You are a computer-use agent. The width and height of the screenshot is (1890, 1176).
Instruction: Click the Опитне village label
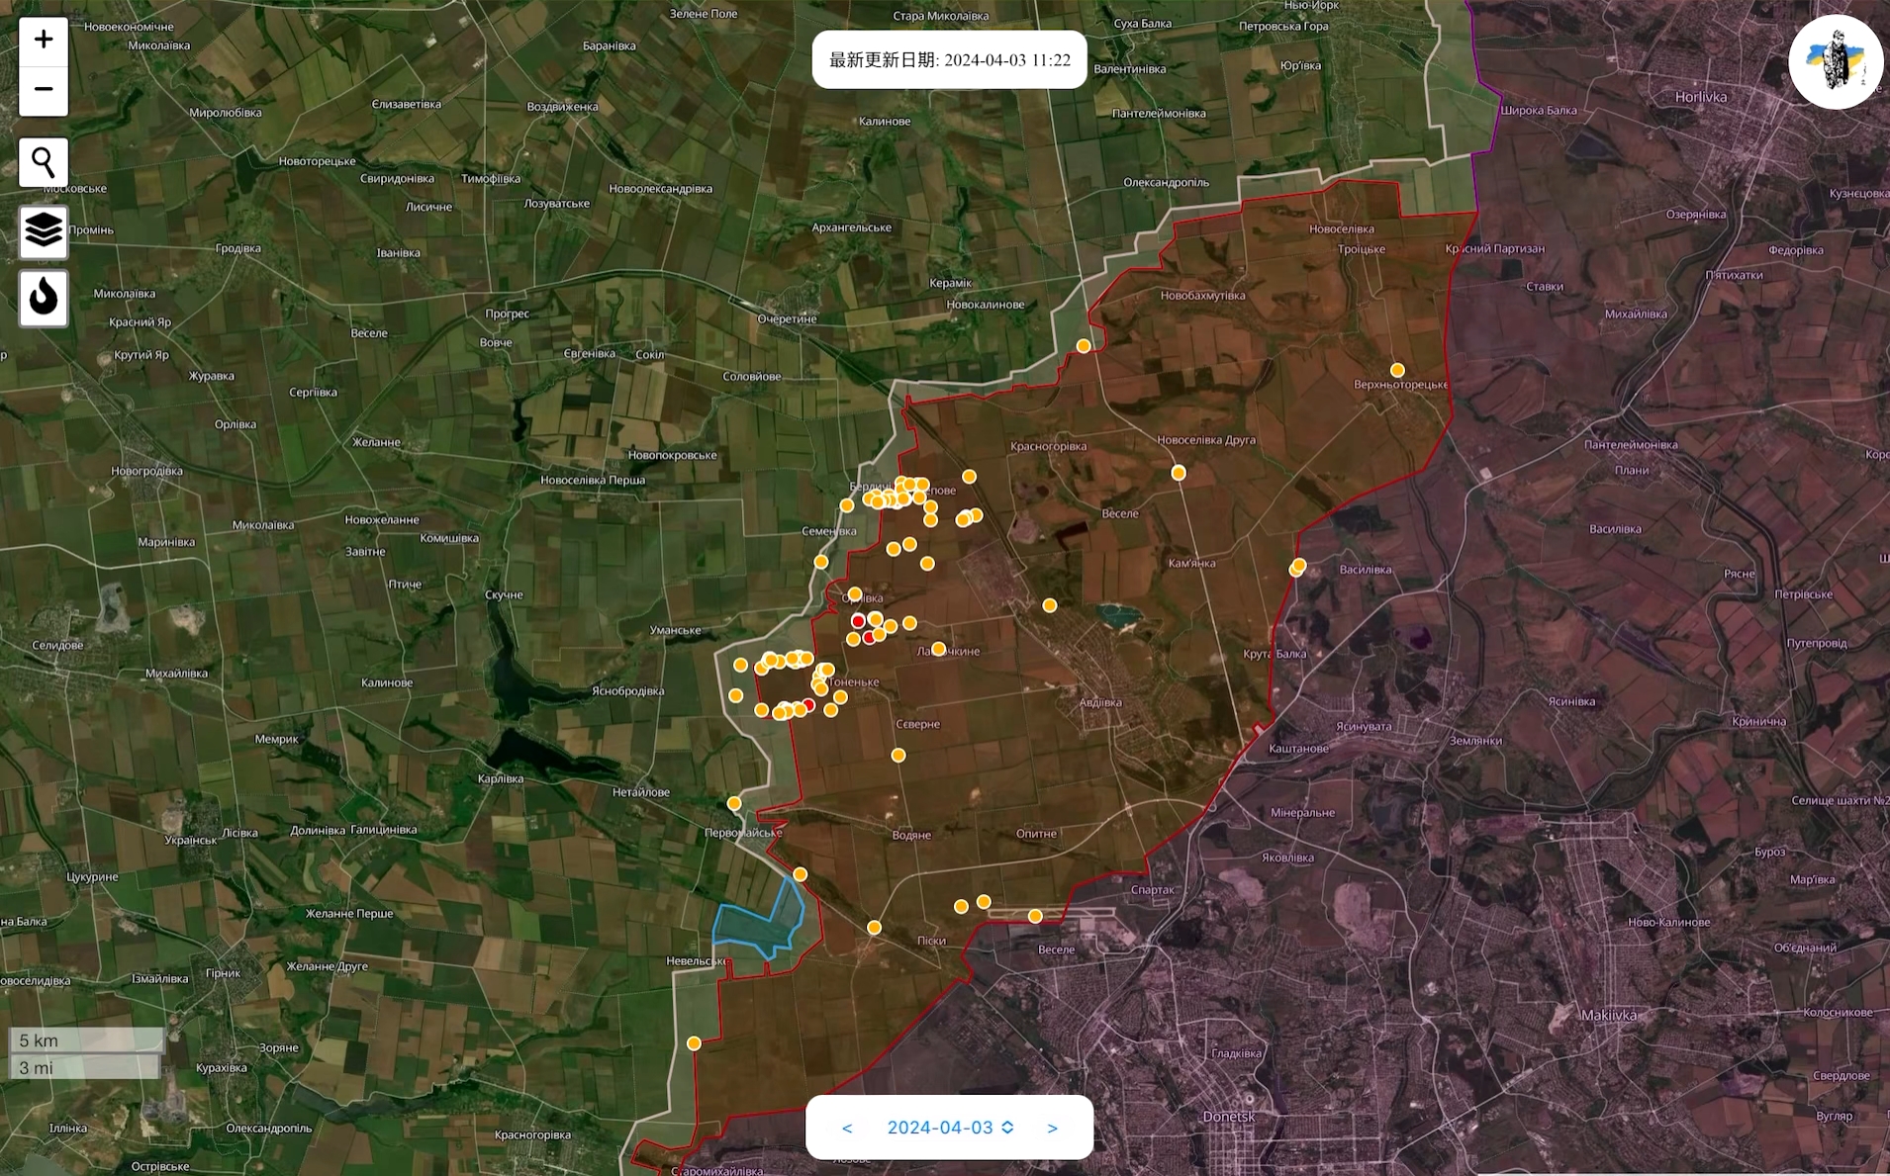(1036, 834)
